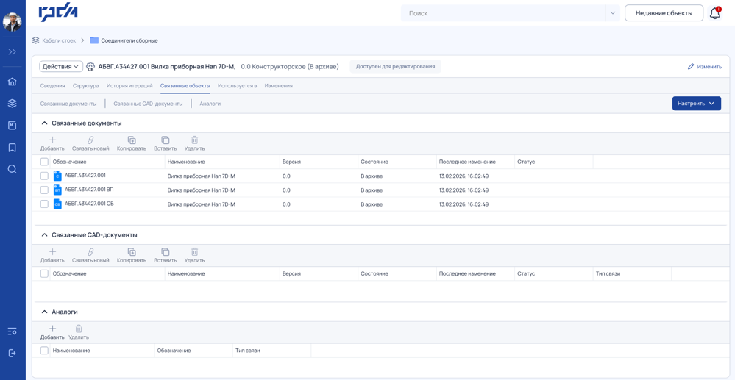This screenshot has height=380, width=735.
Task: Expand the search field dropdown arrow
Action: tap(612, 13)
